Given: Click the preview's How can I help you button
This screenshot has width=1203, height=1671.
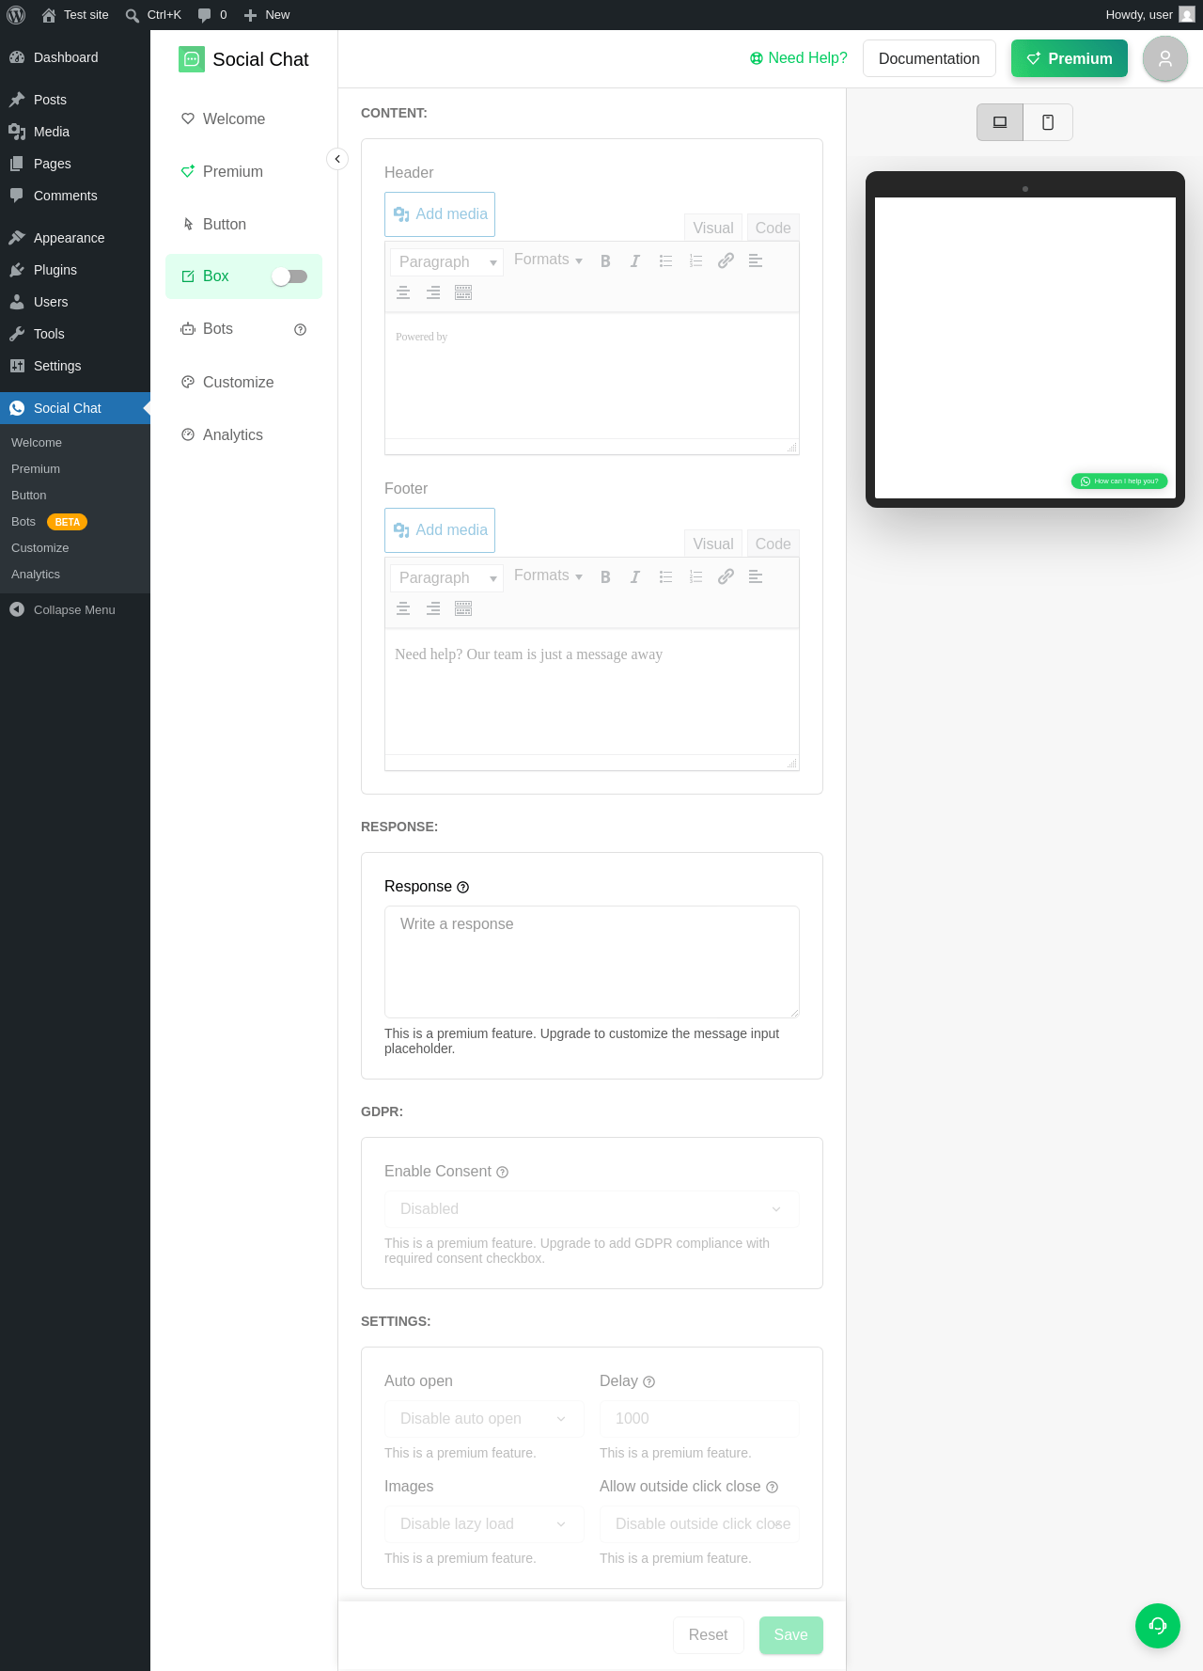Looking at the screenshot, I should [x=1119, y=481].
